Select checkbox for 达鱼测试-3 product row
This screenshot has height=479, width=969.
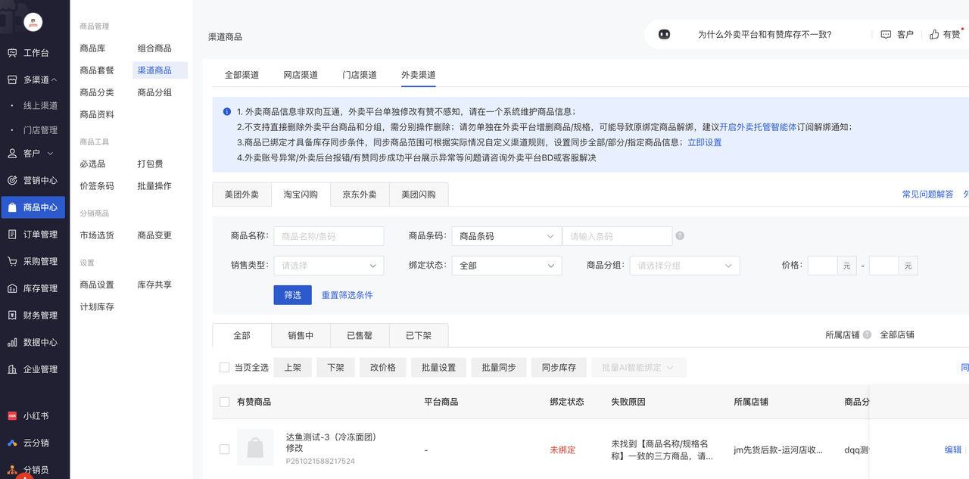(224, 449)
